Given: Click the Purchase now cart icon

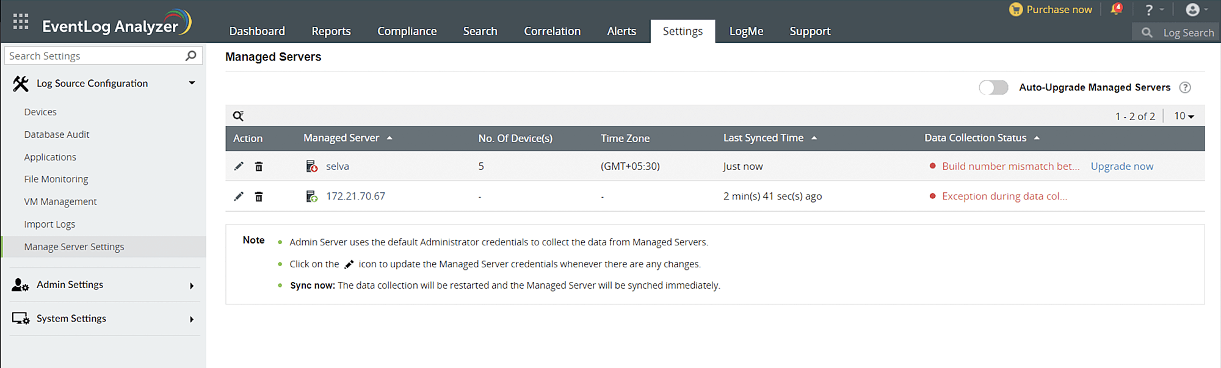Looking at the screenshot, I should pos(1016,9).
